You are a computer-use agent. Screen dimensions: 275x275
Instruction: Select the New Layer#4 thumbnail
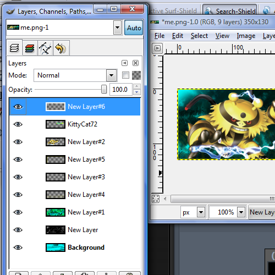[56, 195]
